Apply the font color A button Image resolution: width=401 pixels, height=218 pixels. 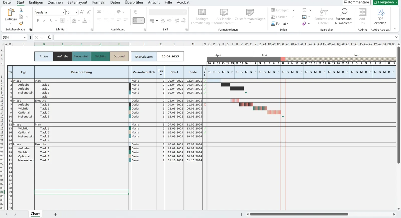[85, 21]
